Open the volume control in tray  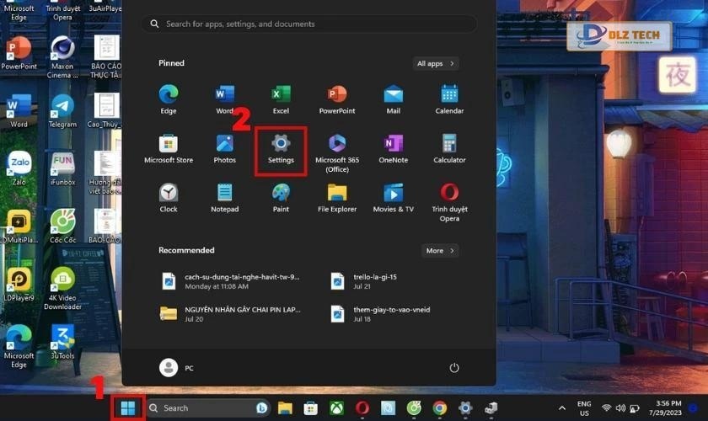(620, 408)
